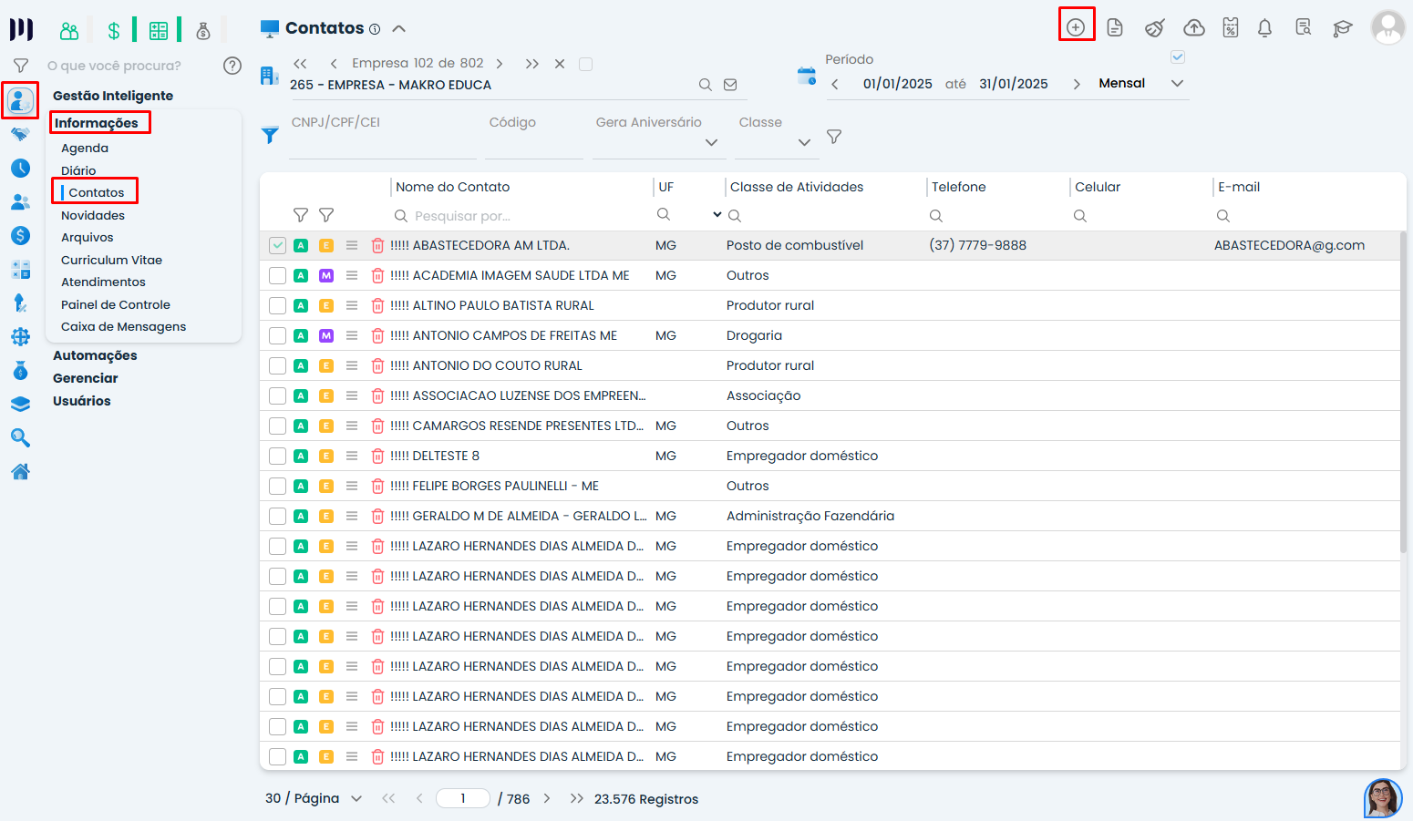The image size is (1413, 821).
Task: Delete the ABASTECEDORA AM LTDA. row via trash icon
Action: 377,246
